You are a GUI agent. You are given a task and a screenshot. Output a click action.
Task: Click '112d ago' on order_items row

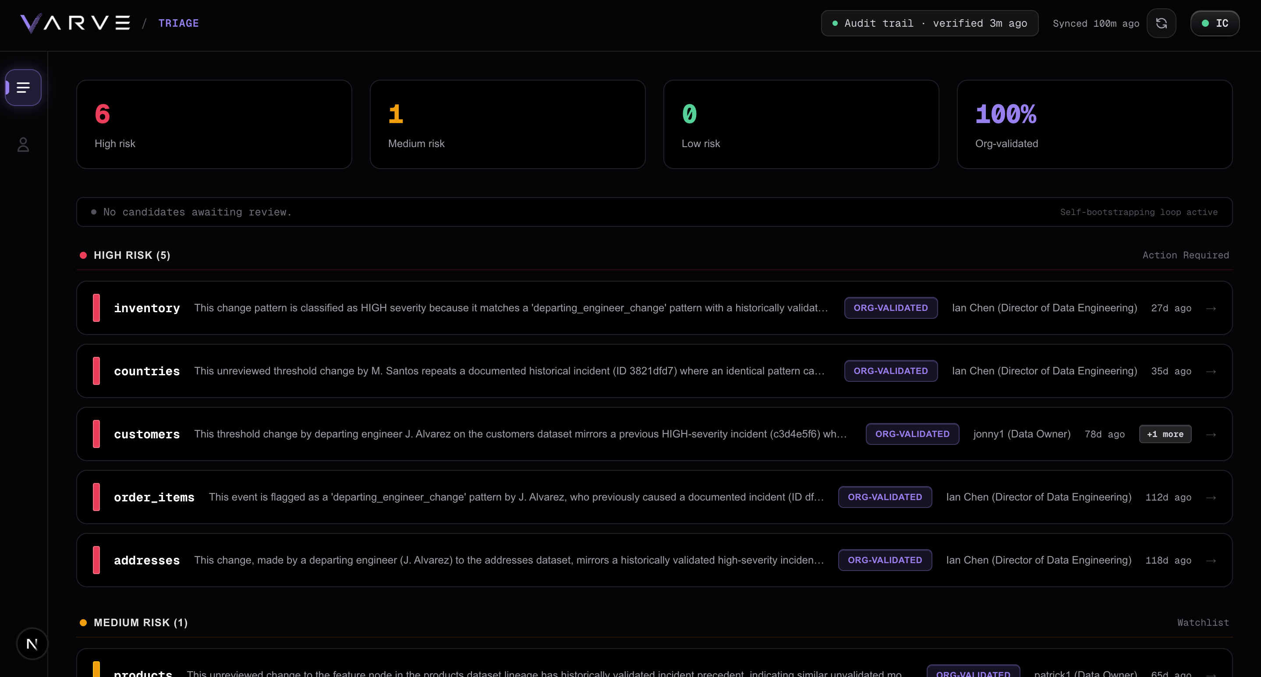pyautogui.click(x=1168, y=497)
